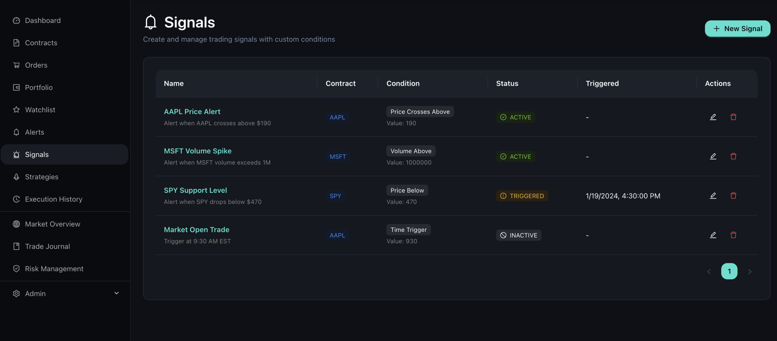
Task: Click the Alerts bell icon in sidebar
Action: coord(16,132)
